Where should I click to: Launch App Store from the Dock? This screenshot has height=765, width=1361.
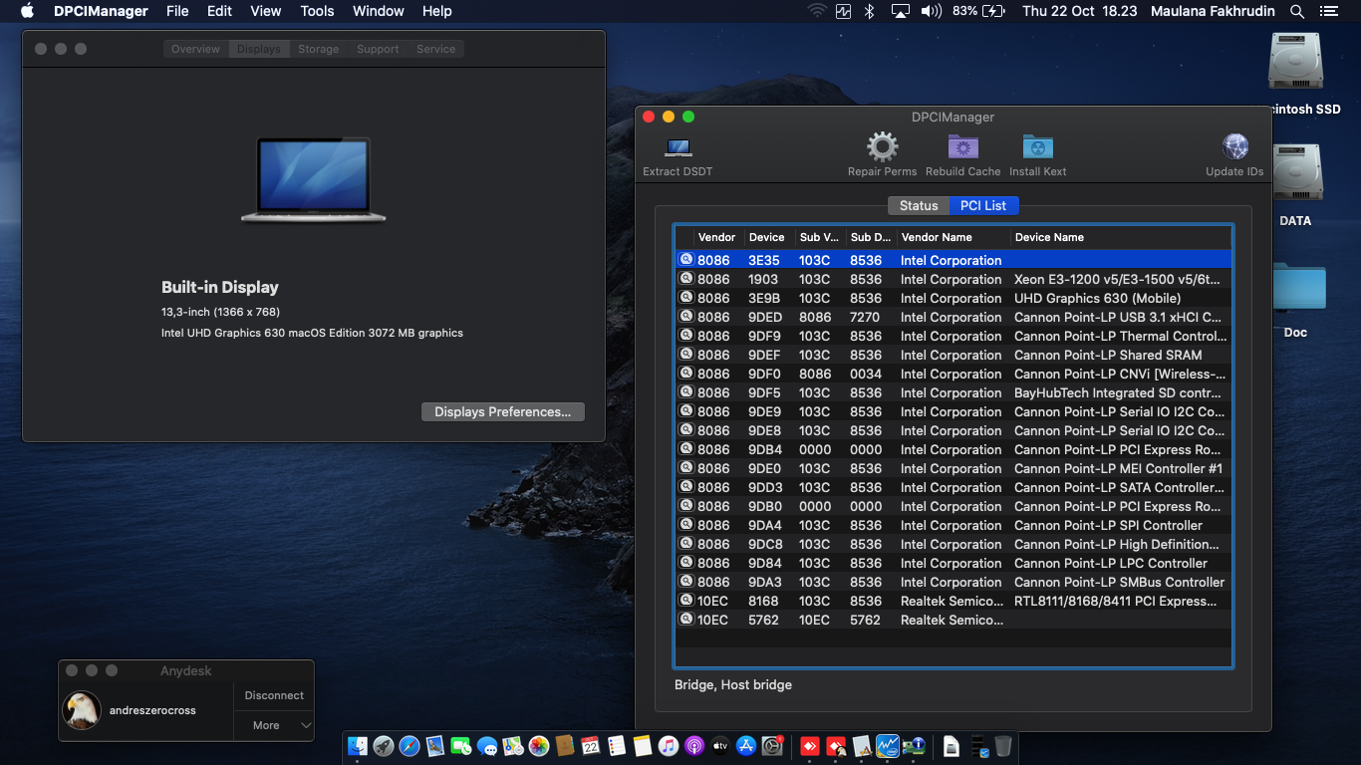(x=746, y=746)
